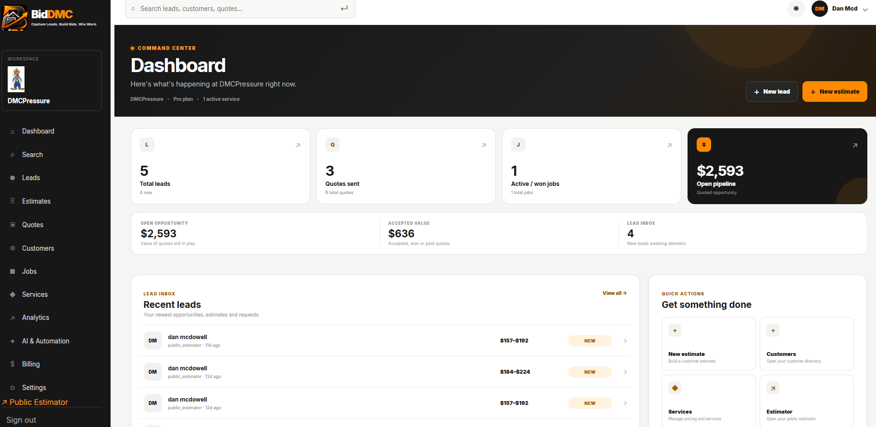Click the DMCPressure workspace logo thumbnail
The width and height of the screenshot is (876, 427).
pos(16,79)
